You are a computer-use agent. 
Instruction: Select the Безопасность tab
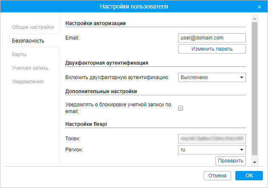(x=28, y=40)
